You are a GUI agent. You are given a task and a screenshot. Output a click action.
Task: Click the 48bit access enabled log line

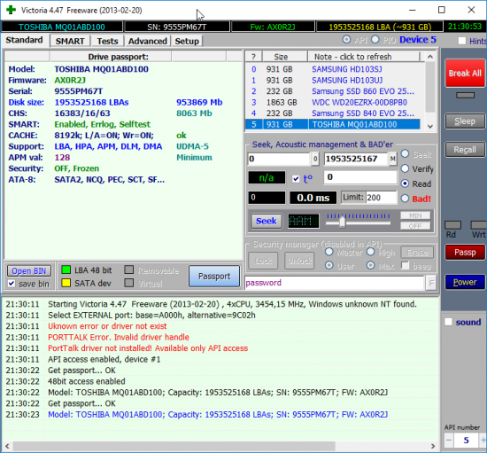point(87,381)
